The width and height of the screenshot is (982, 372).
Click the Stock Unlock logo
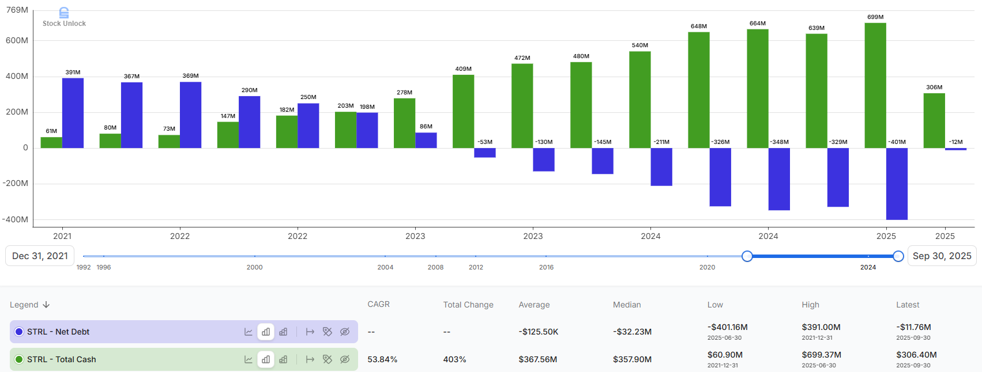[64, 17]
